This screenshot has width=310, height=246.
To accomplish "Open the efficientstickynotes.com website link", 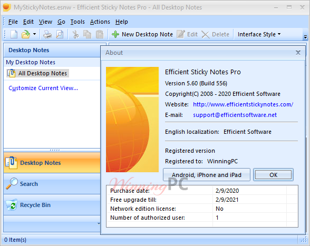I will (243, 104).
